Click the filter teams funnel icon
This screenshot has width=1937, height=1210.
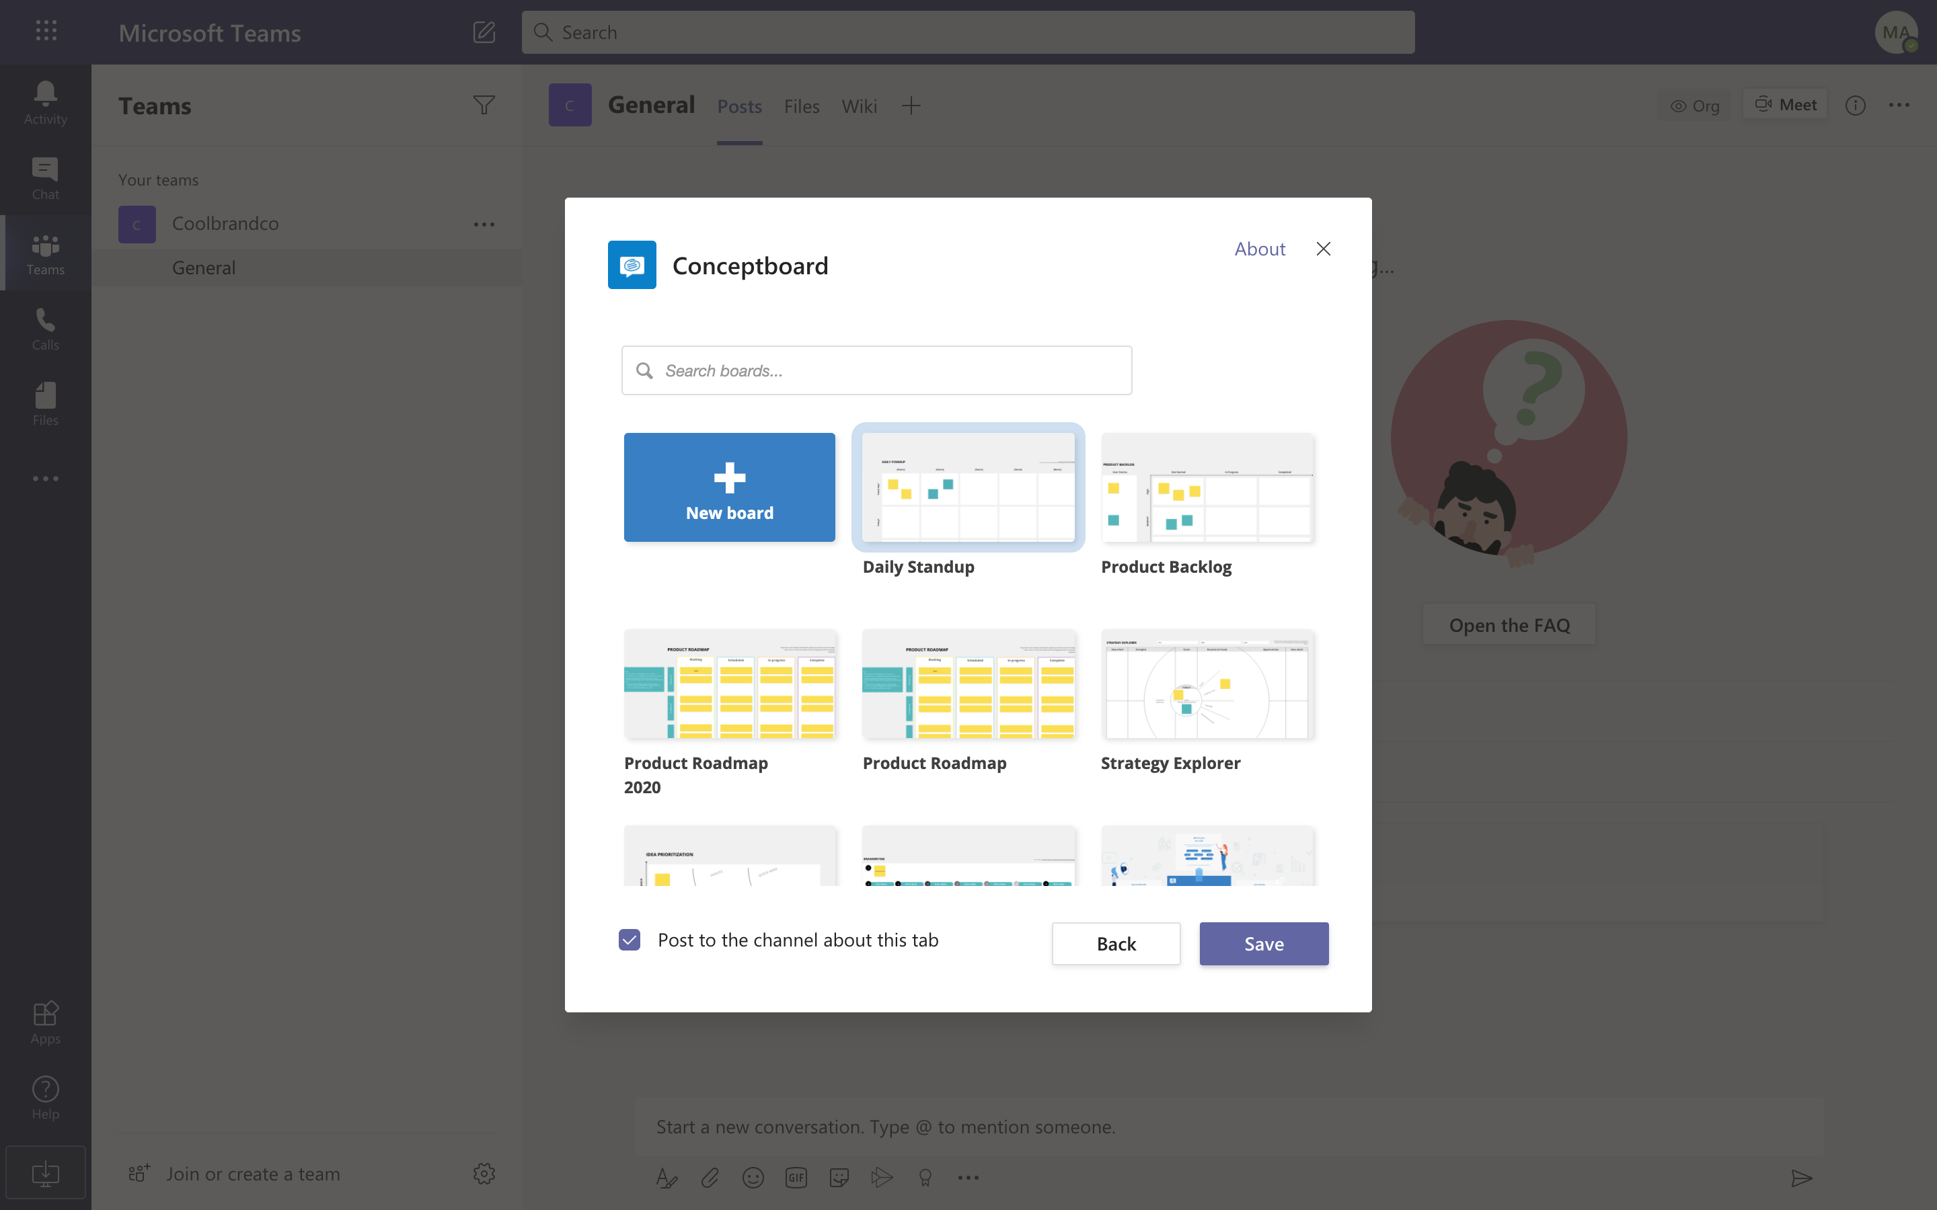click(x=484, y=106)
